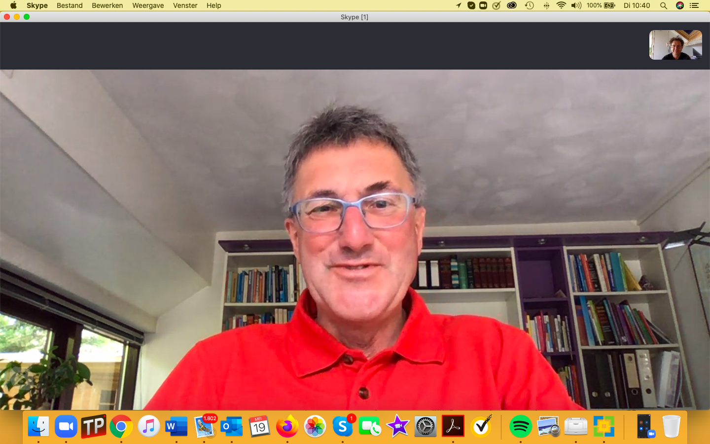Launch Google Chrome from the dock
The width and height of the screenshot is (710, 444).
point(121,426)
